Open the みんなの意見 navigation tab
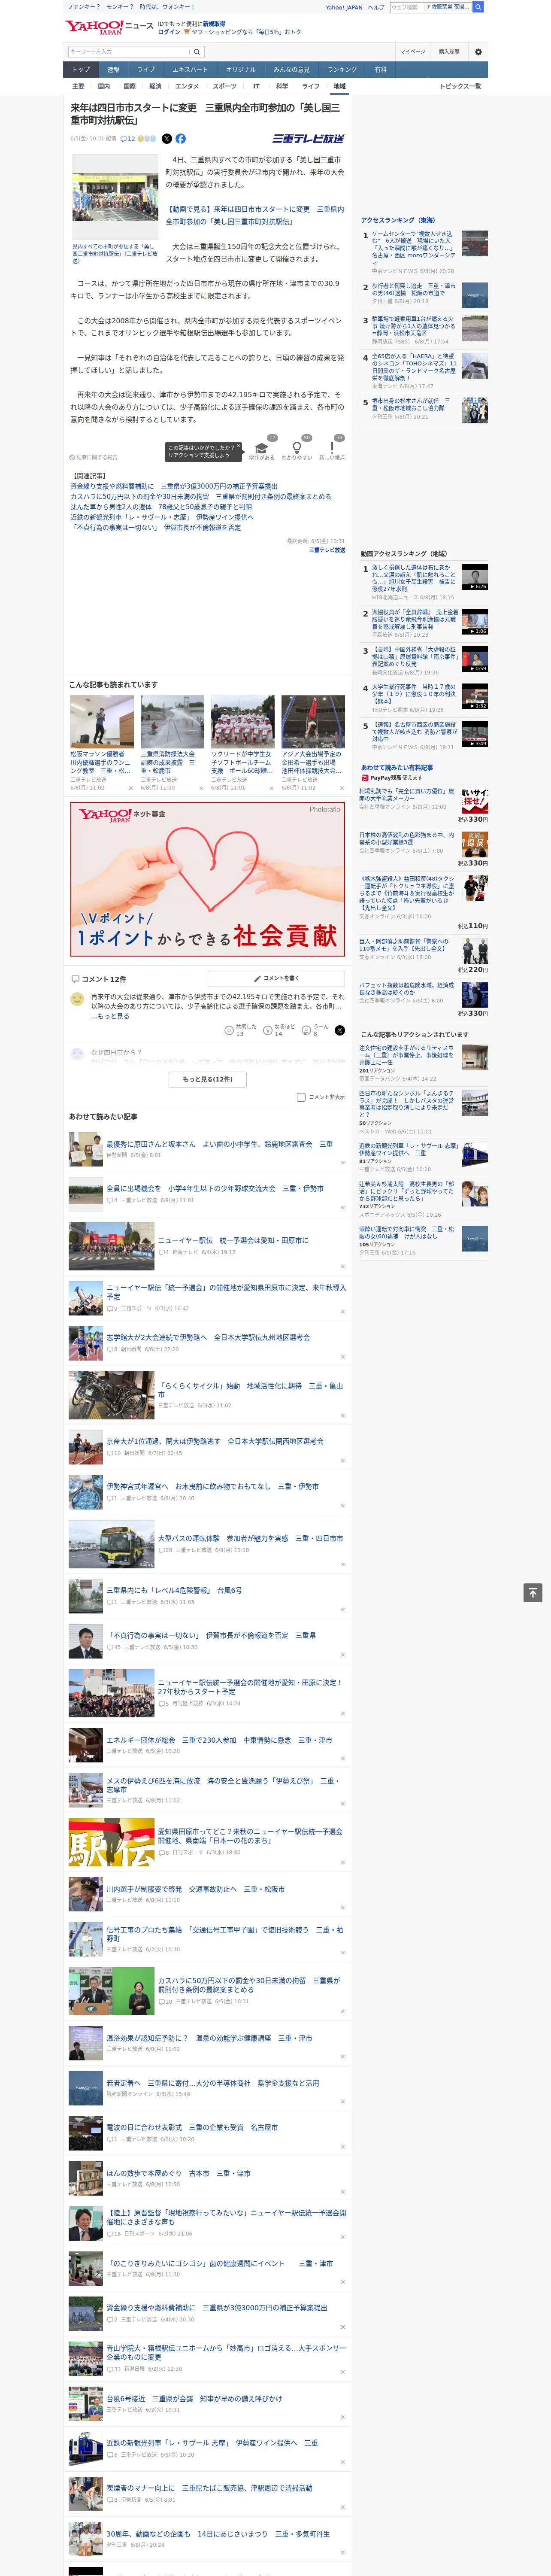Screen dimensions: 551x2576 [291, 70]
